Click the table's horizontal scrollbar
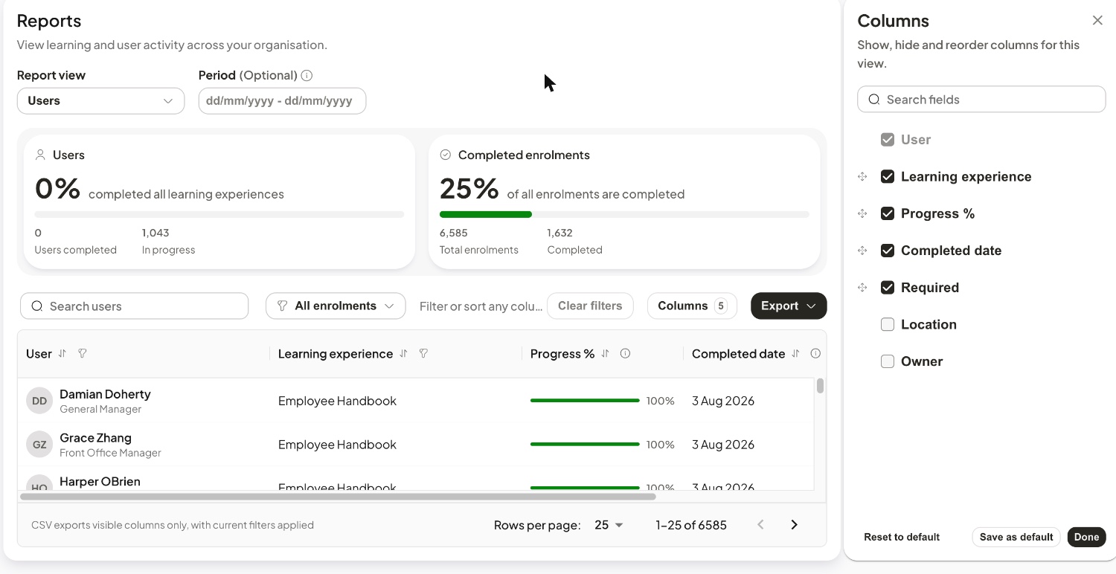Screen dimensions: 1116x574 338,496
